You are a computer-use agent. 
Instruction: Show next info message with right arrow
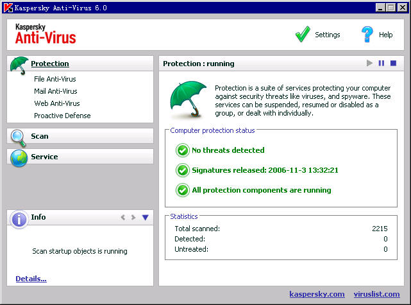[133, 217]
